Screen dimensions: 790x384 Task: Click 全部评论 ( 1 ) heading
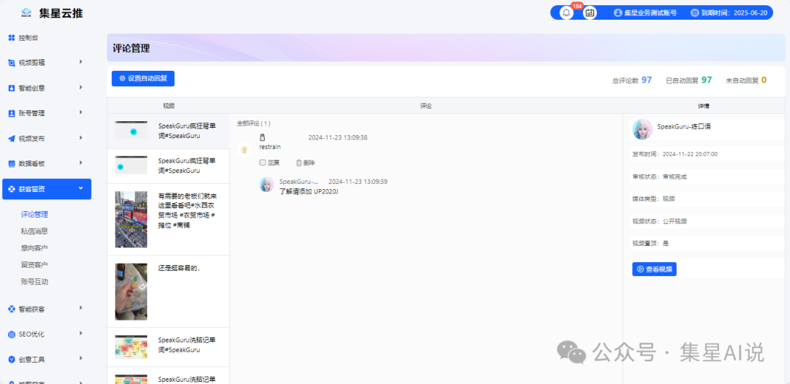(x=253, y=123)
